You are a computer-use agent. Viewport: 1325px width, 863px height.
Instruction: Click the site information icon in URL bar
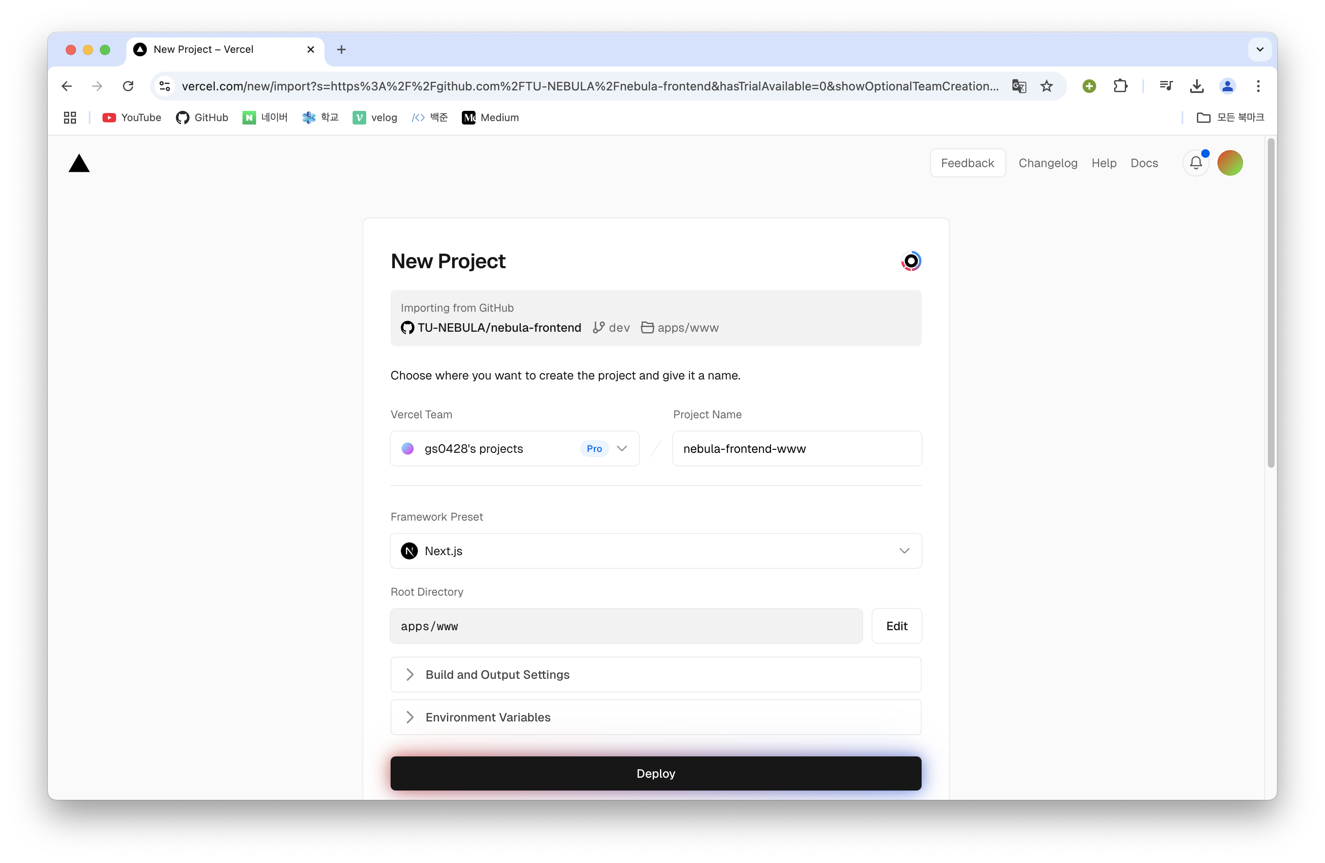point(165,86)
